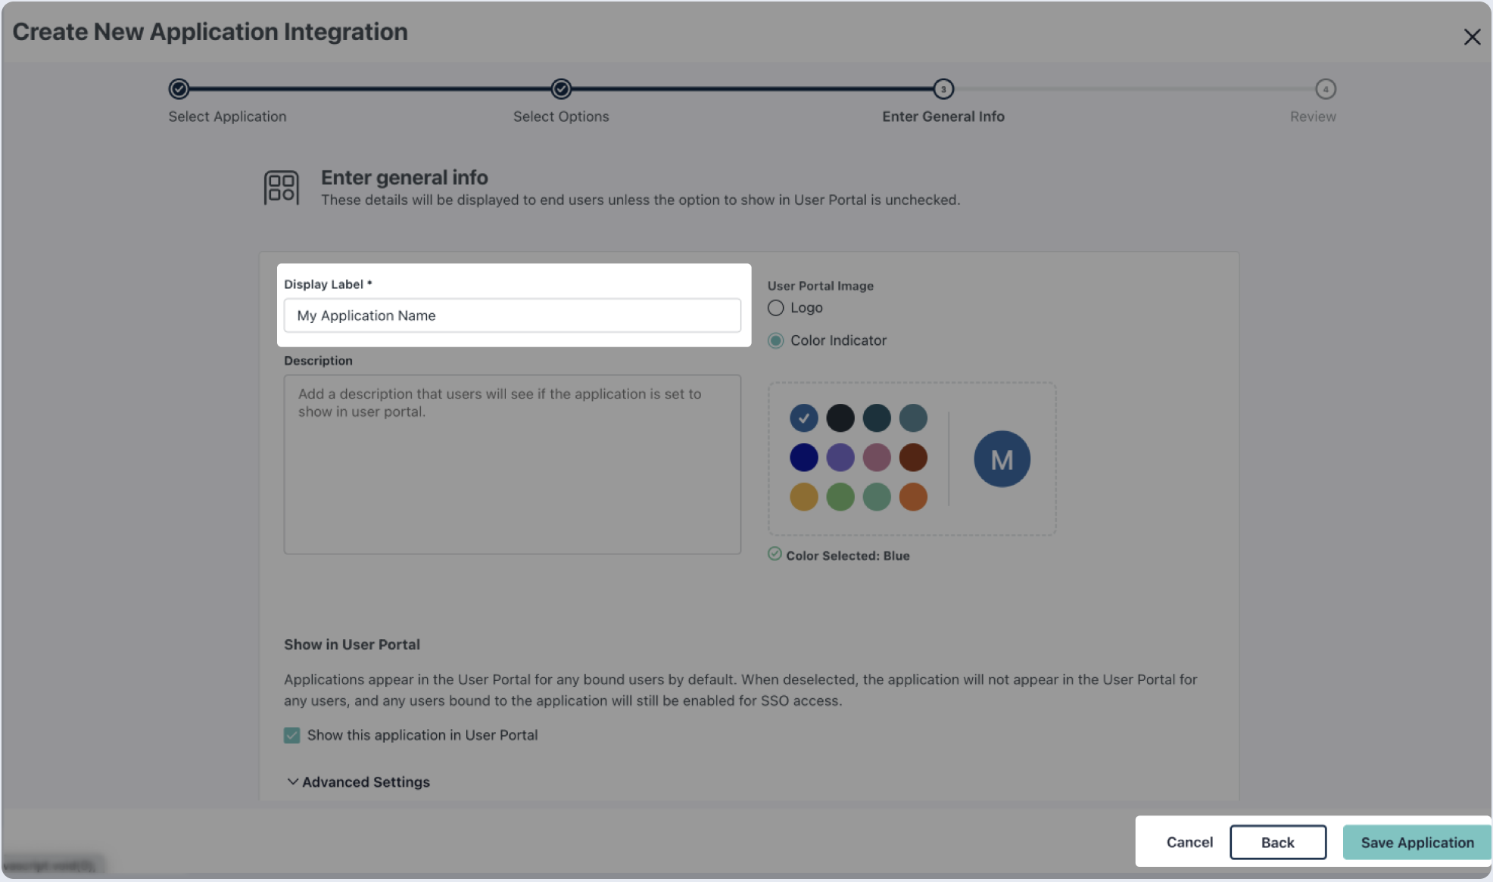Pick the black color swatch
Viewport: 1493px width, 882px height.
tap(840, 418)
